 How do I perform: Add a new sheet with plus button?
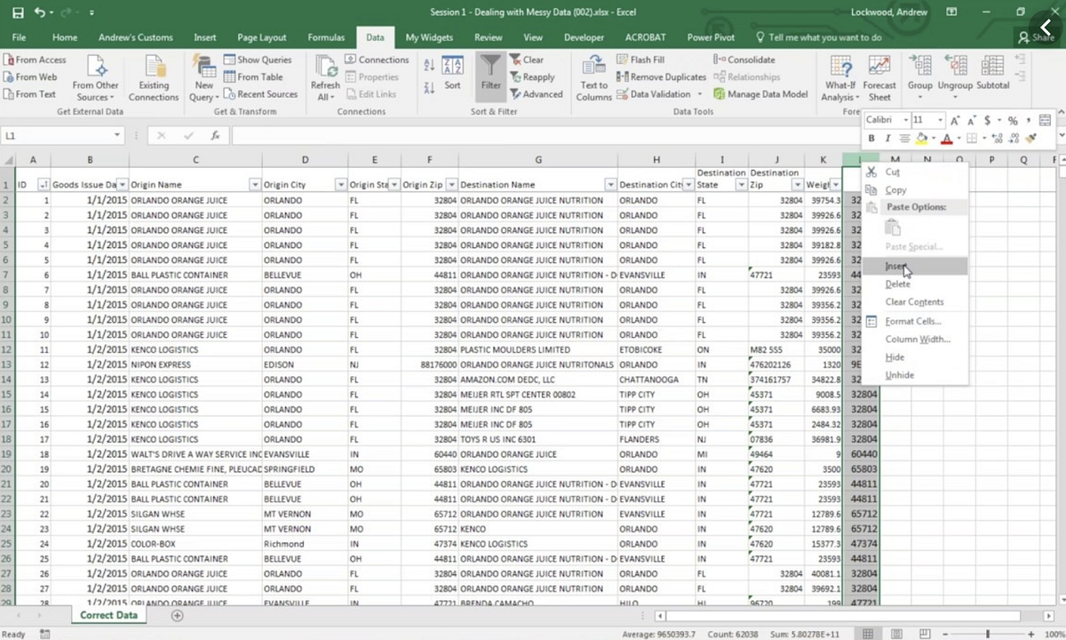click(x=178, y=615)
